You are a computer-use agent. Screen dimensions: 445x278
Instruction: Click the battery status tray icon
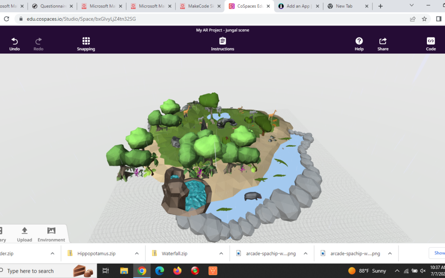(x=415, y=271)
